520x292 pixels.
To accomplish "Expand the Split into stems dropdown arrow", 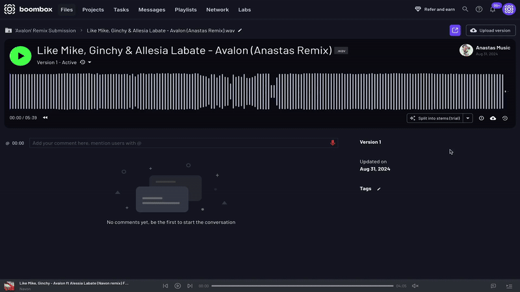I will (467, 118).
